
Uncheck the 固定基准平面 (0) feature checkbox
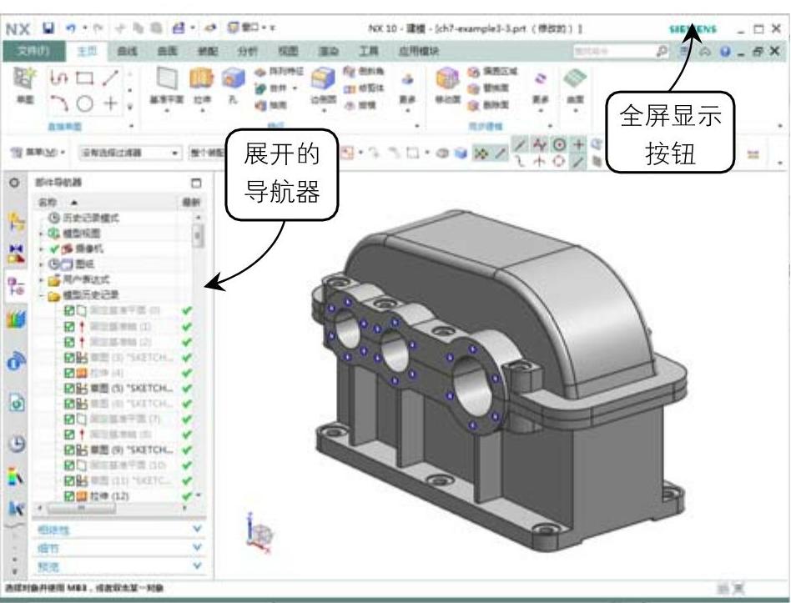[x=69, y=310]
